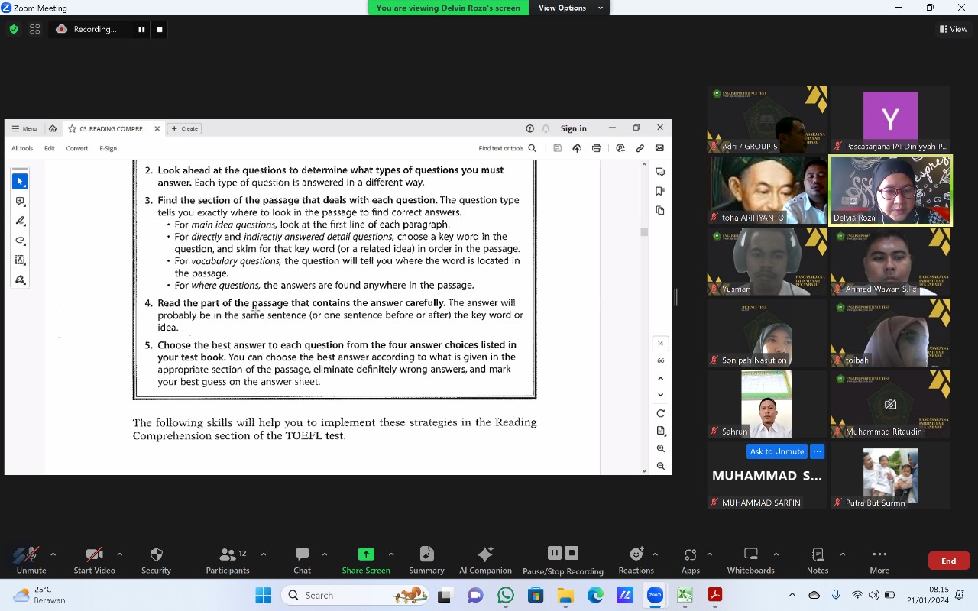Expand the arrow next to Participants

pos(264,554)
